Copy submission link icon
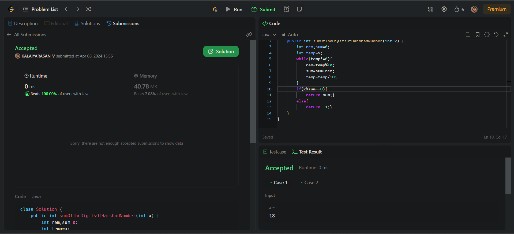 (249, 34)
